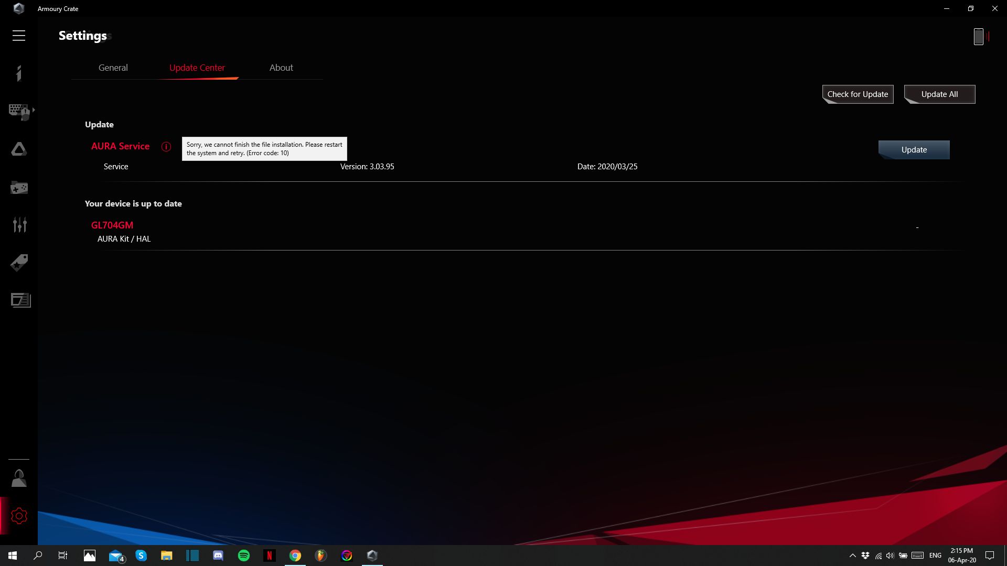Click the offers tag icon in the sidebar

tap(19, 263)
